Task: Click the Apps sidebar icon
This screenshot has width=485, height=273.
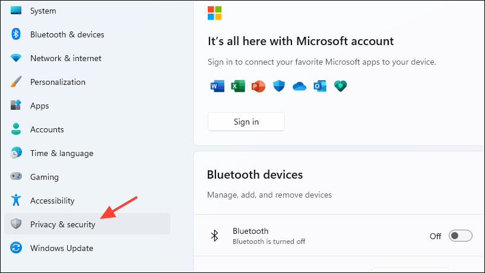Action: [16, 105]
